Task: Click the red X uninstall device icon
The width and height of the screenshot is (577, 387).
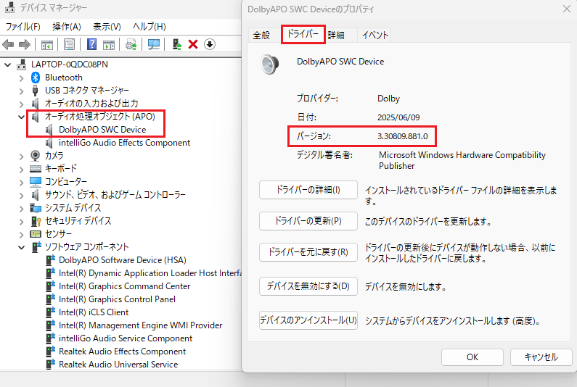Action: (193, 45)
